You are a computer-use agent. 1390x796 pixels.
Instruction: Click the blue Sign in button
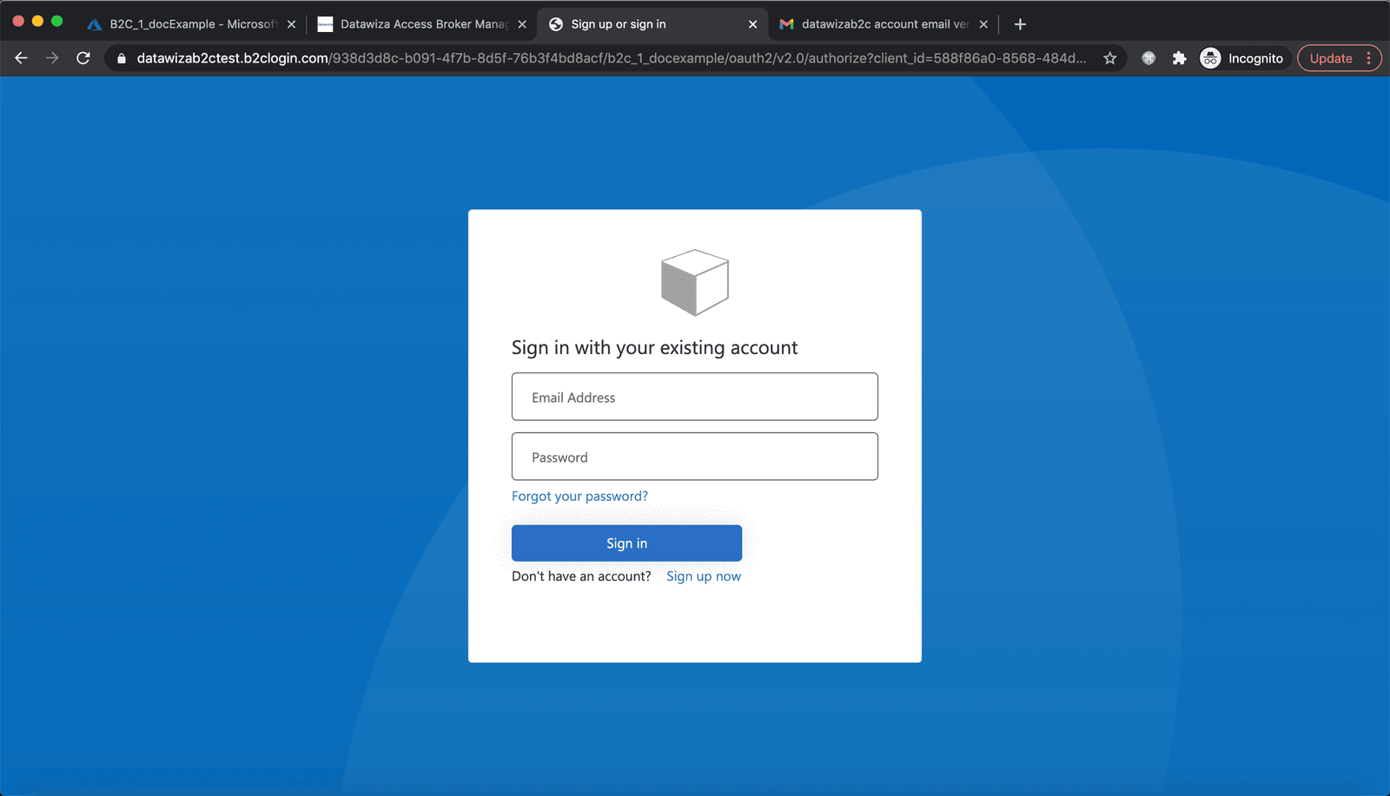tap(626, 543)
